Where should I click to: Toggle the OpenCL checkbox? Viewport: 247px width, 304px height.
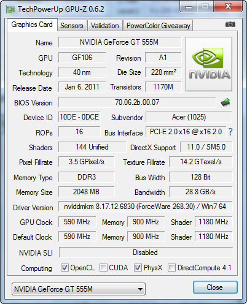(65, 267)
